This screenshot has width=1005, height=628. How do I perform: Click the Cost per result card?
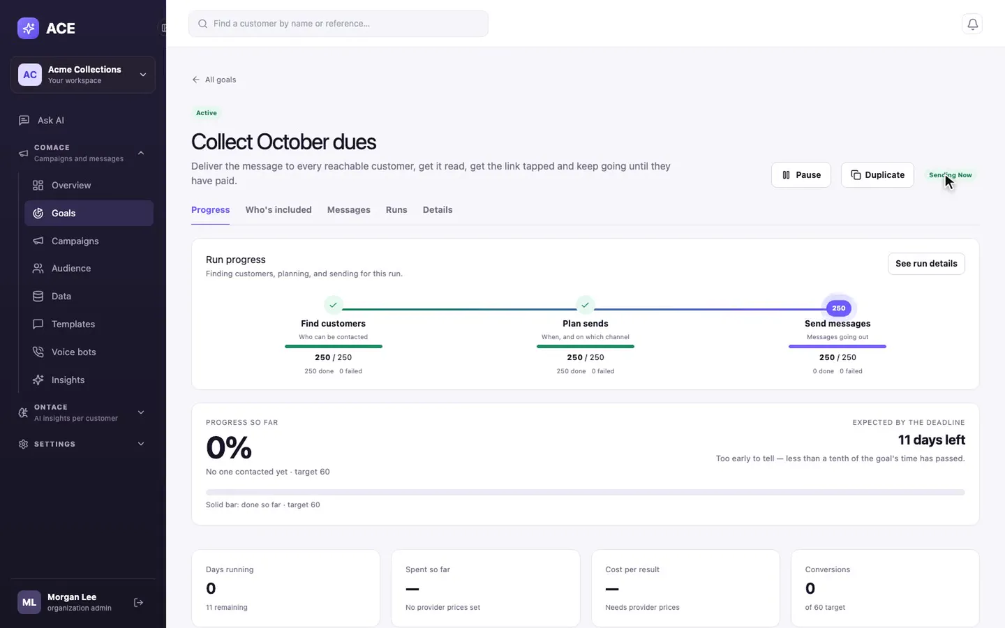point(685,588)
